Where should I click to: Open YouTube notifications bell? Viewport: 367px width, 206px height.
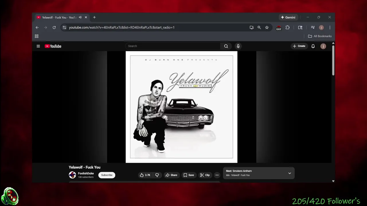pos(313,46)
